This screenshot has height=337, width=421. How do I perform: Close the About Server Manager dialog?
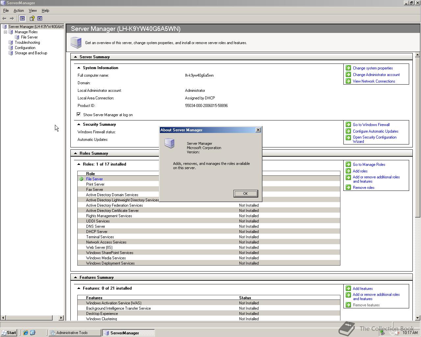[258, 130]
